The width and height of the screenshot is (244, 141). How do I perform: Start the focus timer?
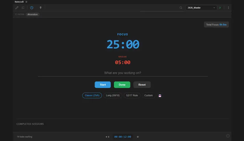tap(103, 85)
